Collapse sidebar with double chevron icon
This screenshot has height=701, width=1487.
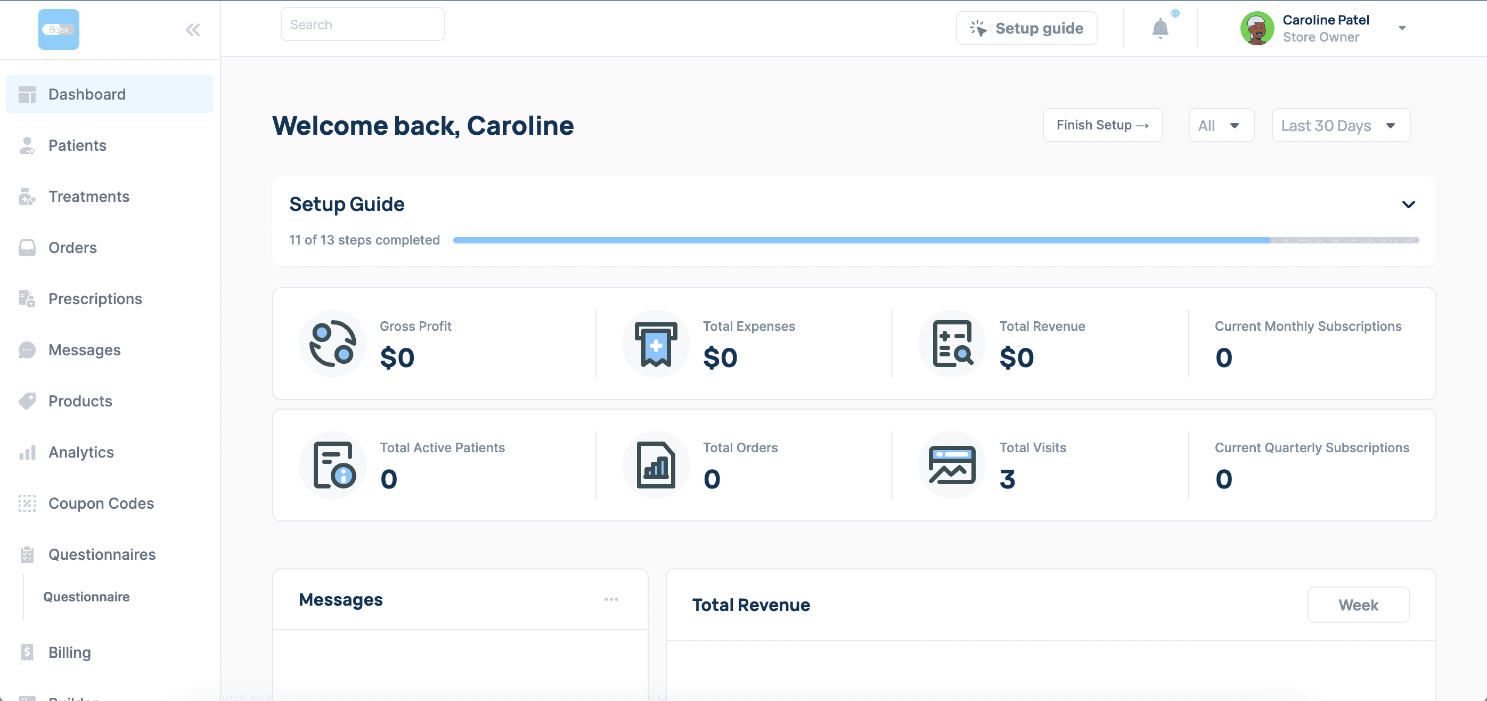click(193, 30)
